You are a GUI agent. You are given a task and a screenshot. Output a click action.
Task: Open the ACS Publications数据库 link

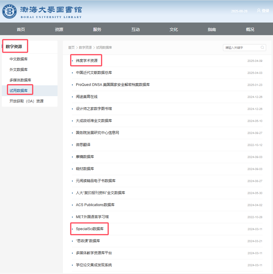click(95, 205)
